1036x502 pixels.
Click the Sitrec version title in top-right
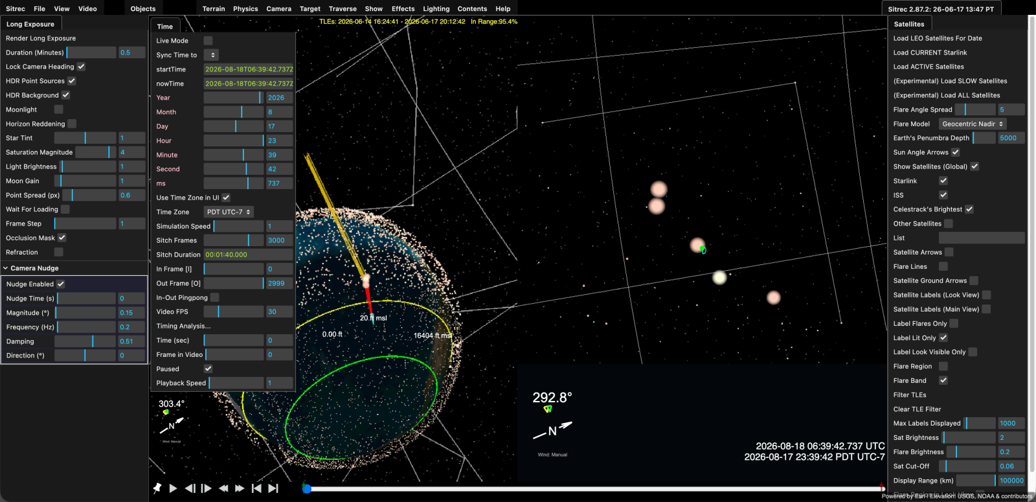(941, 9)
